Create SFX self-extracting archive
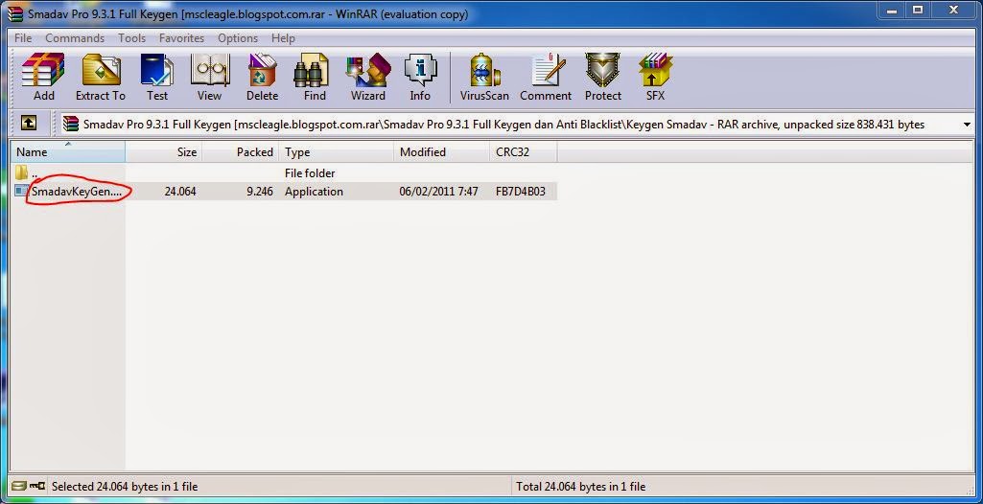The width and height of the screenshot is (983, 504). click(x=655, y=78)
